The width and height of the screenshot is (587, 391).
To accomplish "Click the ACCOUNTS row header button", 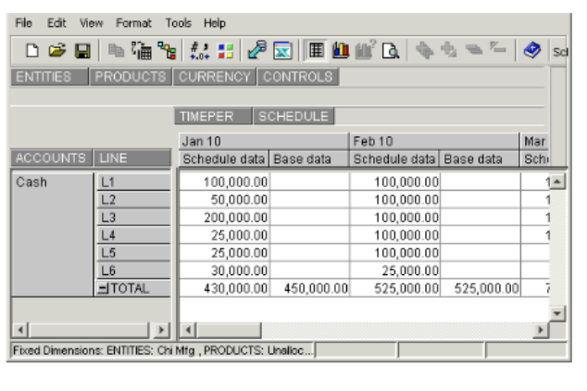I will (x=51, y=159).
